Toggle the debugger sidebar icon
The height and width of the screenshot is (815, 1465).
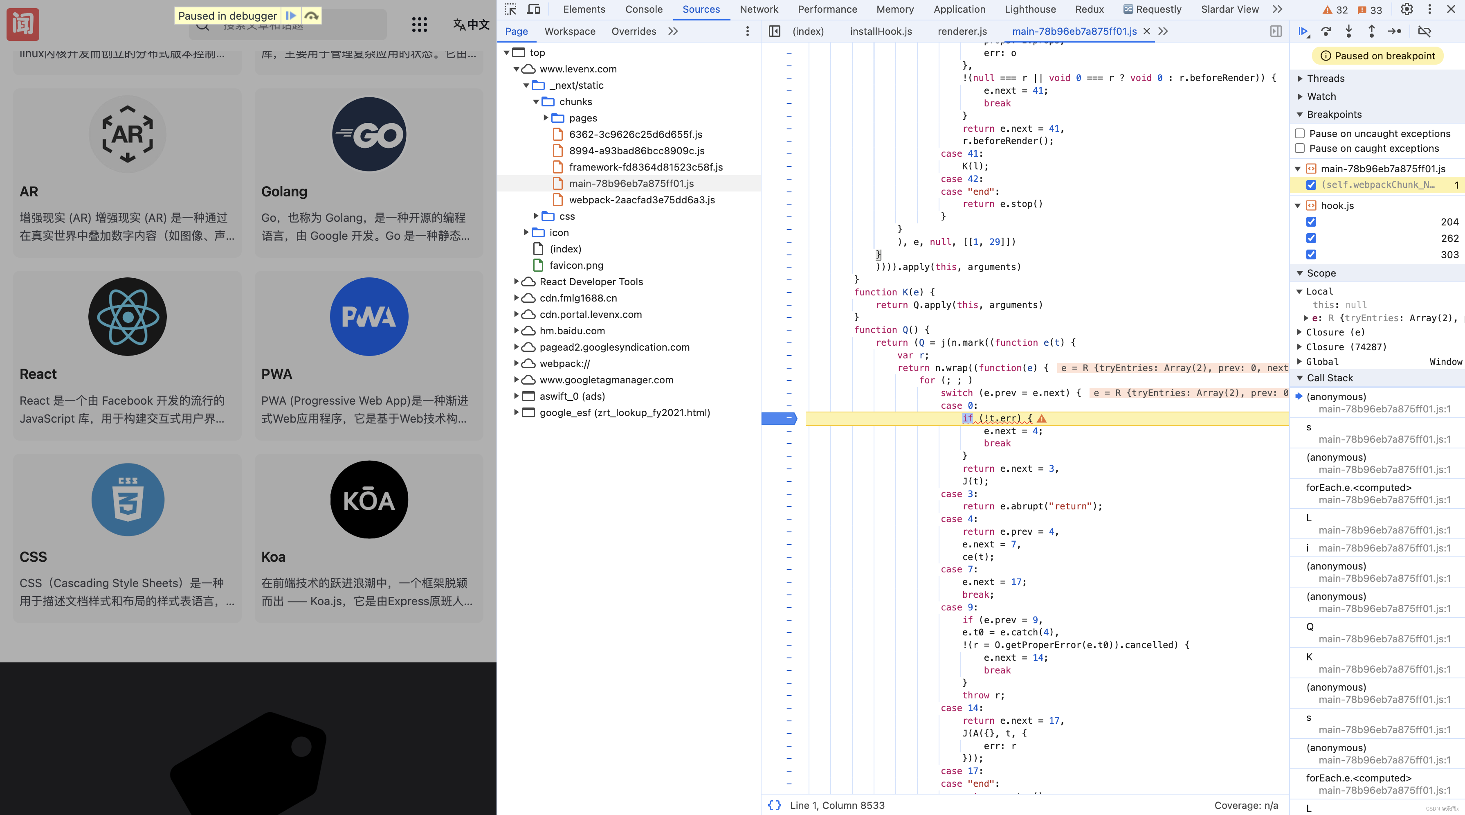pyautogui.click(x=1276, y=31)
